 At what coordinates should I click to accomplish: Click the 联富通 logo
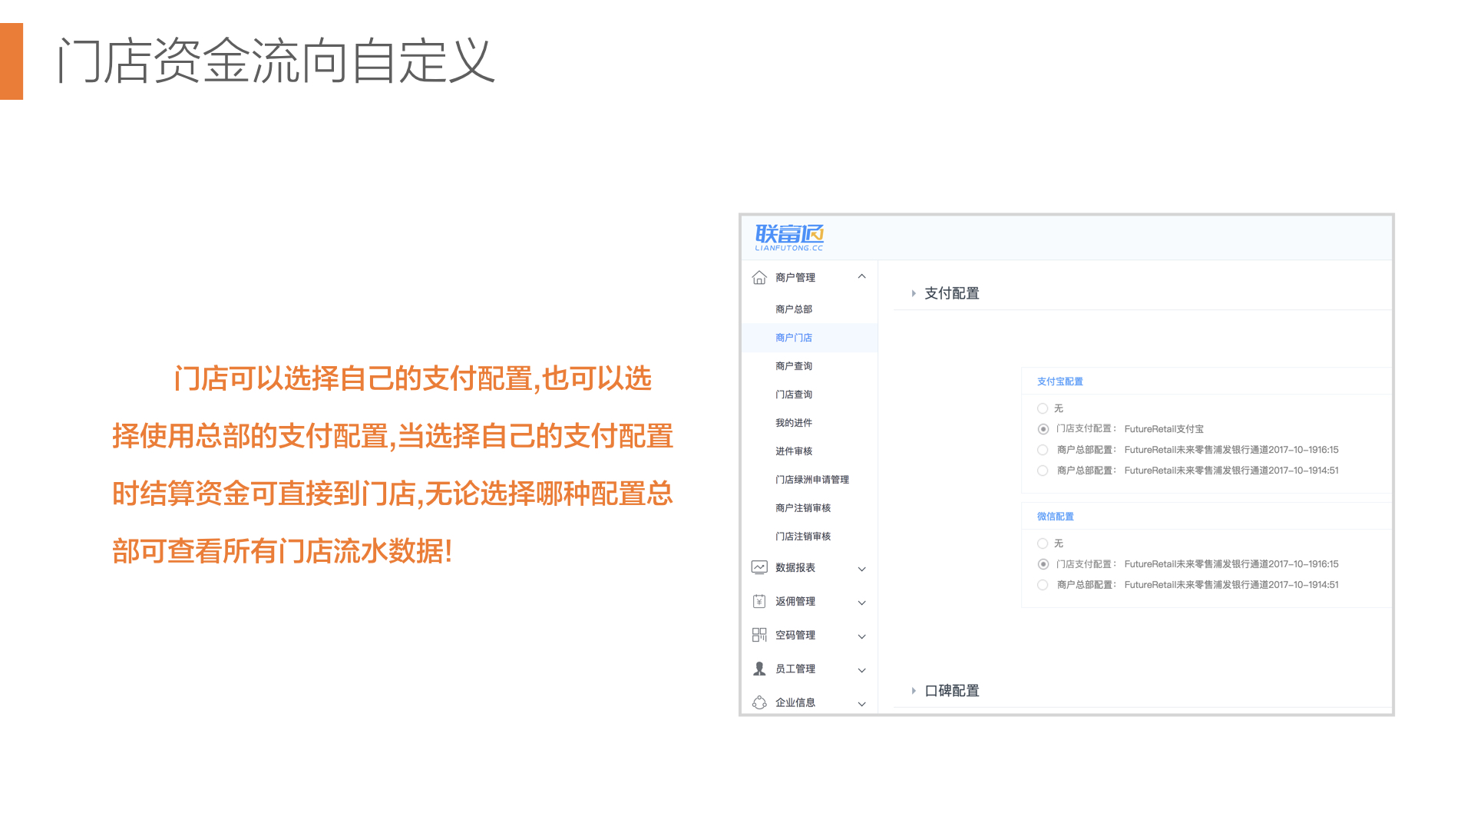(x=789, y=237)
